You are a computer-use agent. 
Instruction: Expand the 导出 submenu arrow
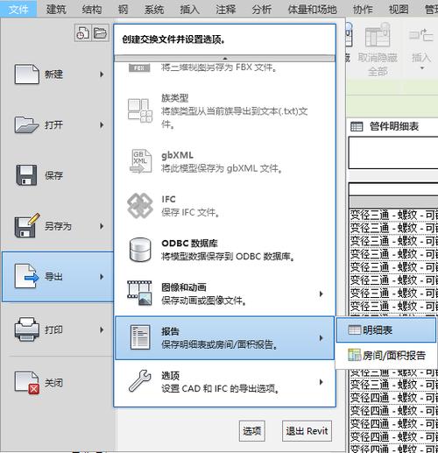point(102,277)
